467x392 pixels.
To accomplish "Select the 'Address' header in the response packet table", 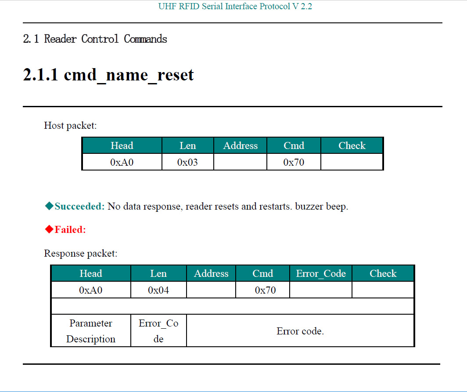I will tap(211, 273).
